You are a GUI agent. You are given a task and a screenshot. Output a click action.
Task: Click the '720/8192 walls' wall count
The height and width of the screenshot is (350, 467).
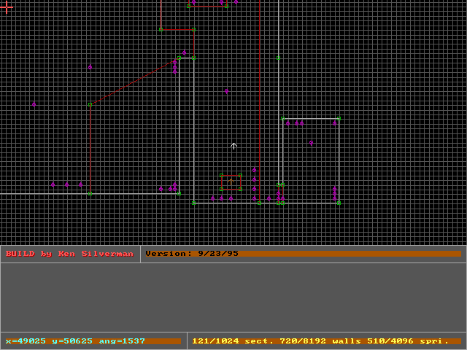click(320, 341)
